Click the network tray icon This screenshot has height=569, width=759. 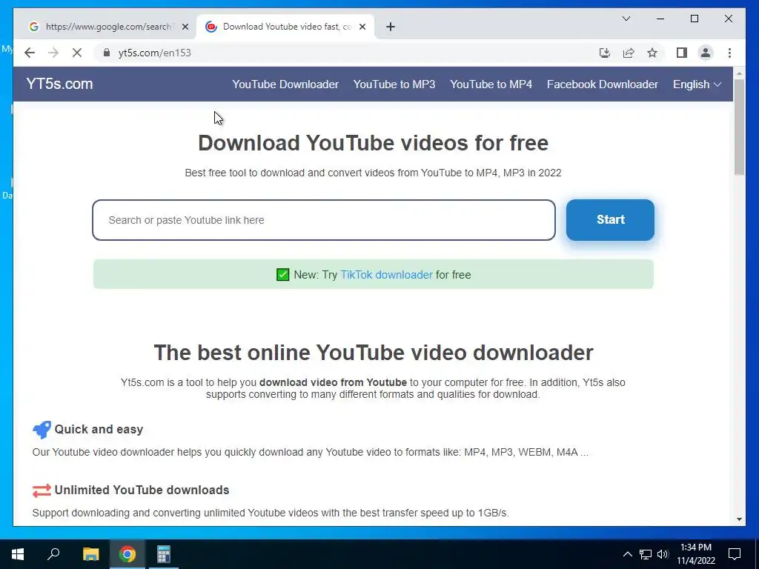[x=646, y=554]
